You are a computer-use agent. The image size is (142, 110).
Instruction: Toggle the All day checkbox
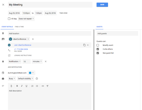tap(9, 19)
